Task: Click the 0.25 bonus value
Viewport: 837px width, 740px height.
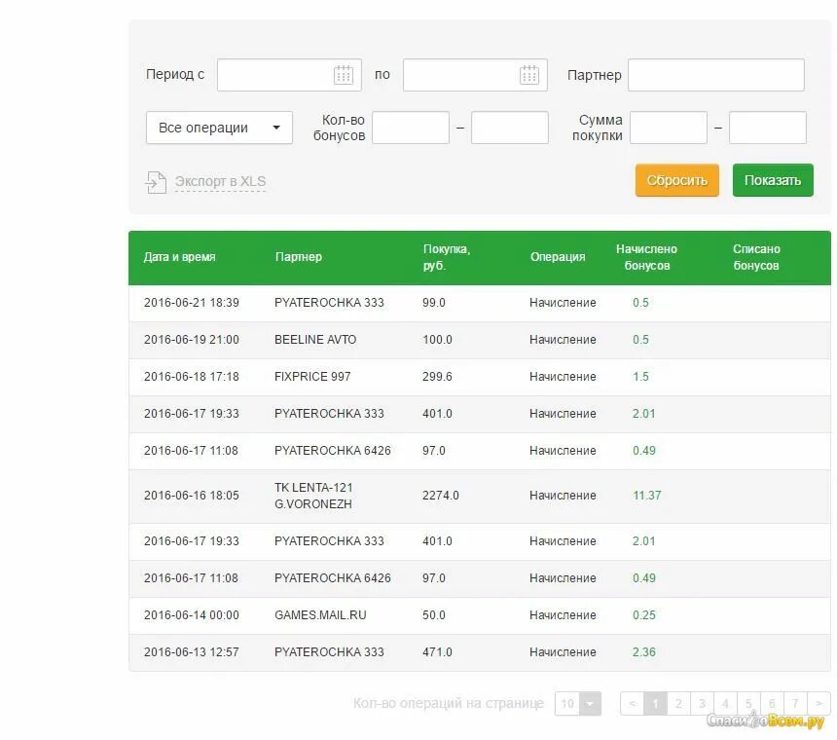Action: (x=643, y=615)
